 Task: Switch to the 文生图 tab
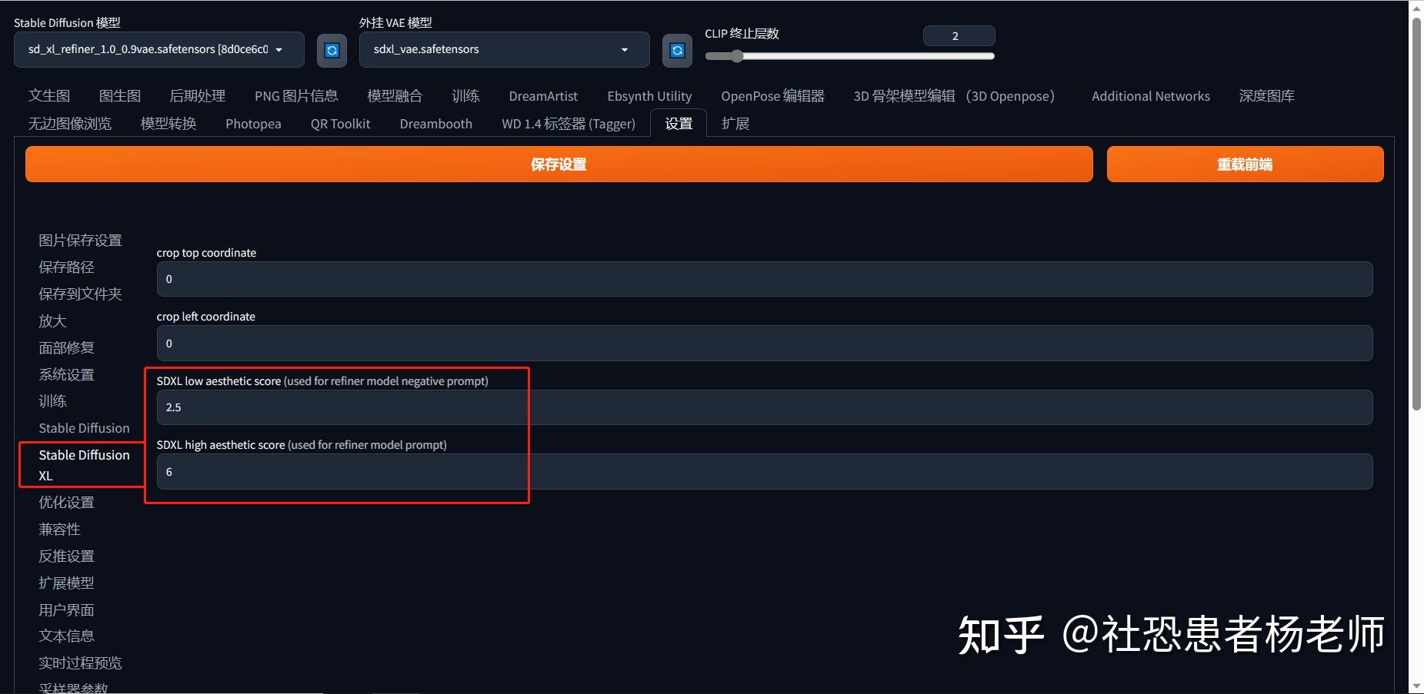[49, 95]
